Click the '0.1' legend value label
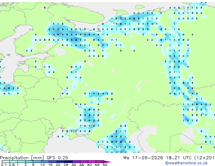The height and width of the screenshot is (166, 215). coord(4,165)
